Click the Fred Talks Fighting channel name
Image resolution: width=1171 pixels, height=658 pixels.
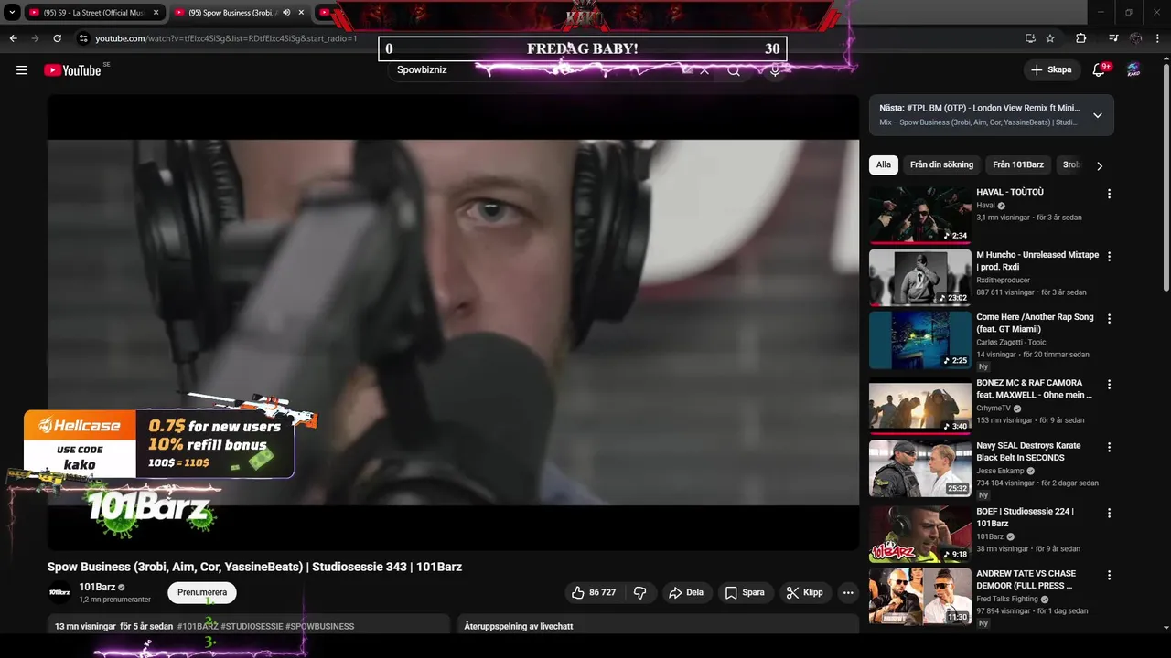click(x=1007, y=600)
